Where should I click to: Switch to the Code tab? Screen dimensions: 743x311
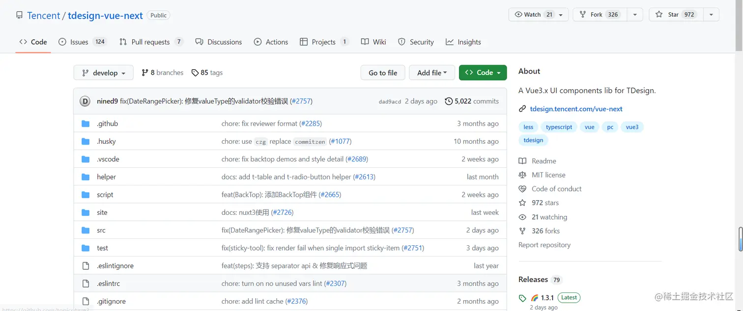[x=33, y=42]
